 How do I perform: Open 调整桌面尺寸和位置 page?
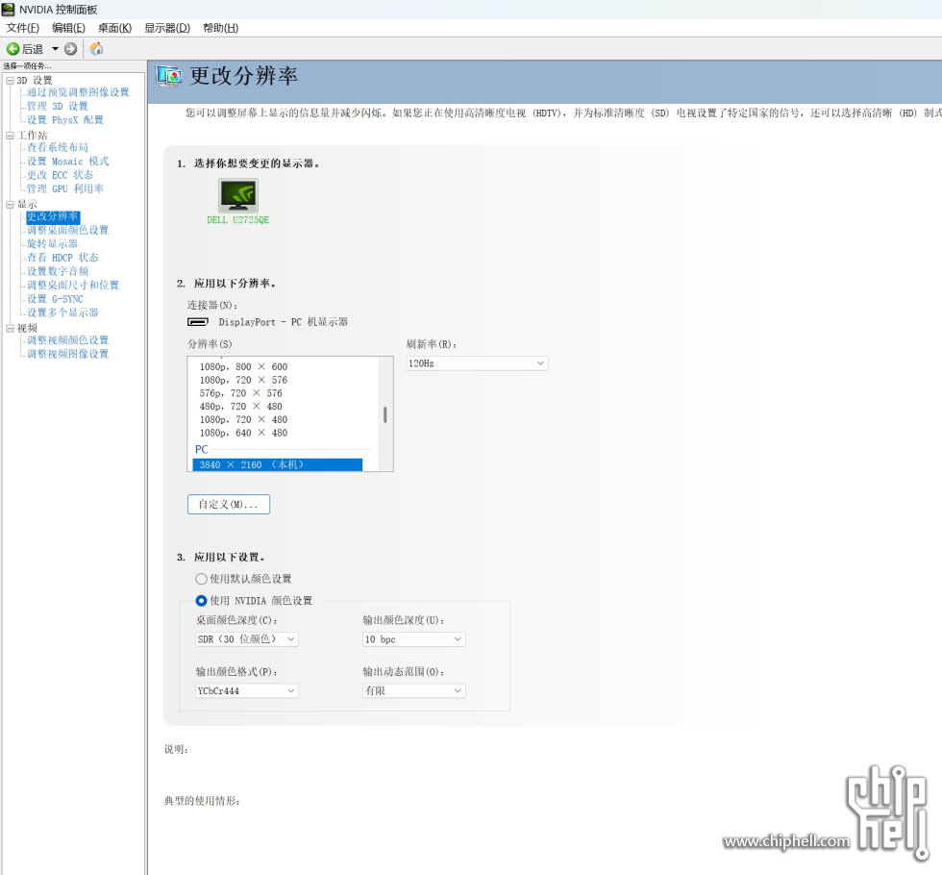pos(73,285)
